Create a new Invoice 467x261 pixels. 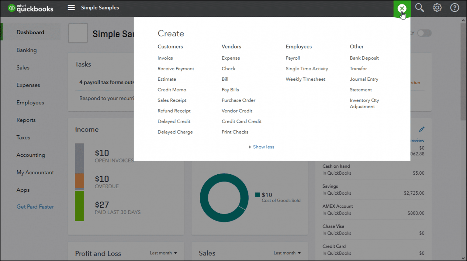click(x=165, y=58)
